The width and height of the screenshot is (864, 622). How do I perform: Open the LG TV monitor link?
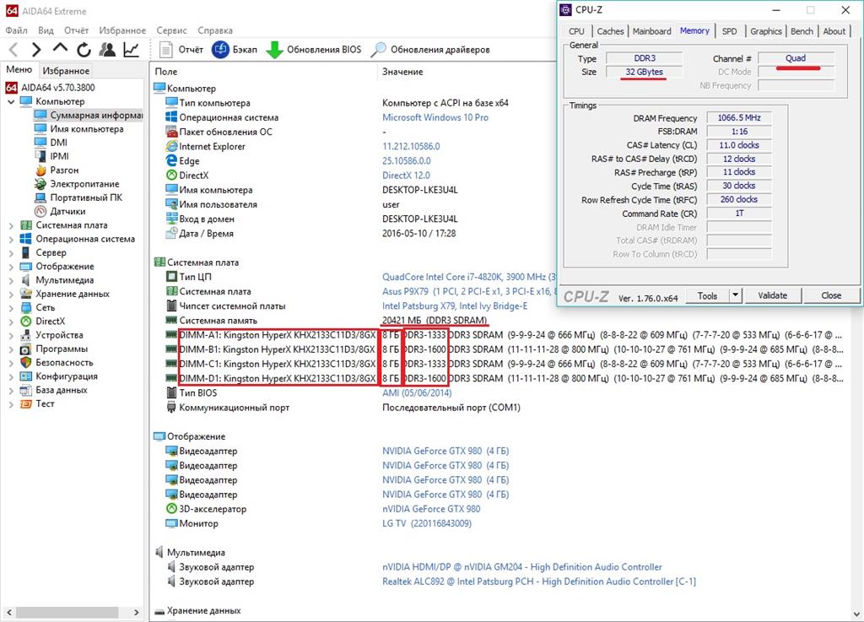pos(427,523)
